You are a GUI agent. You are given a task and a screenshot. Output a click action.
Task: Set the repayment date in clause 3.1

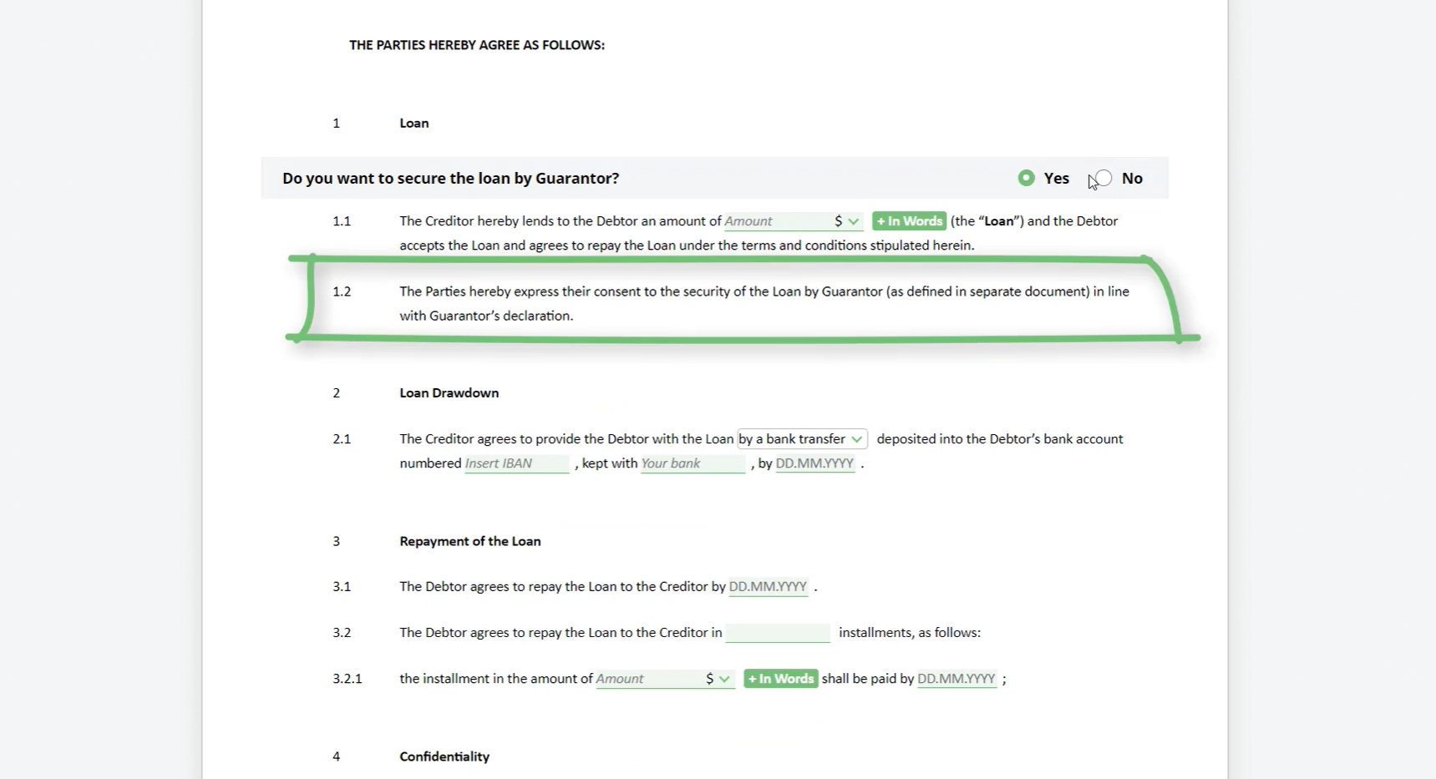pyautogui.click(x=769, y=587)
